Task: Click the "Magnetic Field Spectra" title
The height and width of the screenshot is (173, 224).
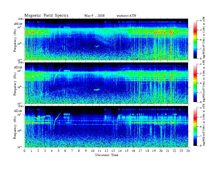Action: click(x=46, y=16)
